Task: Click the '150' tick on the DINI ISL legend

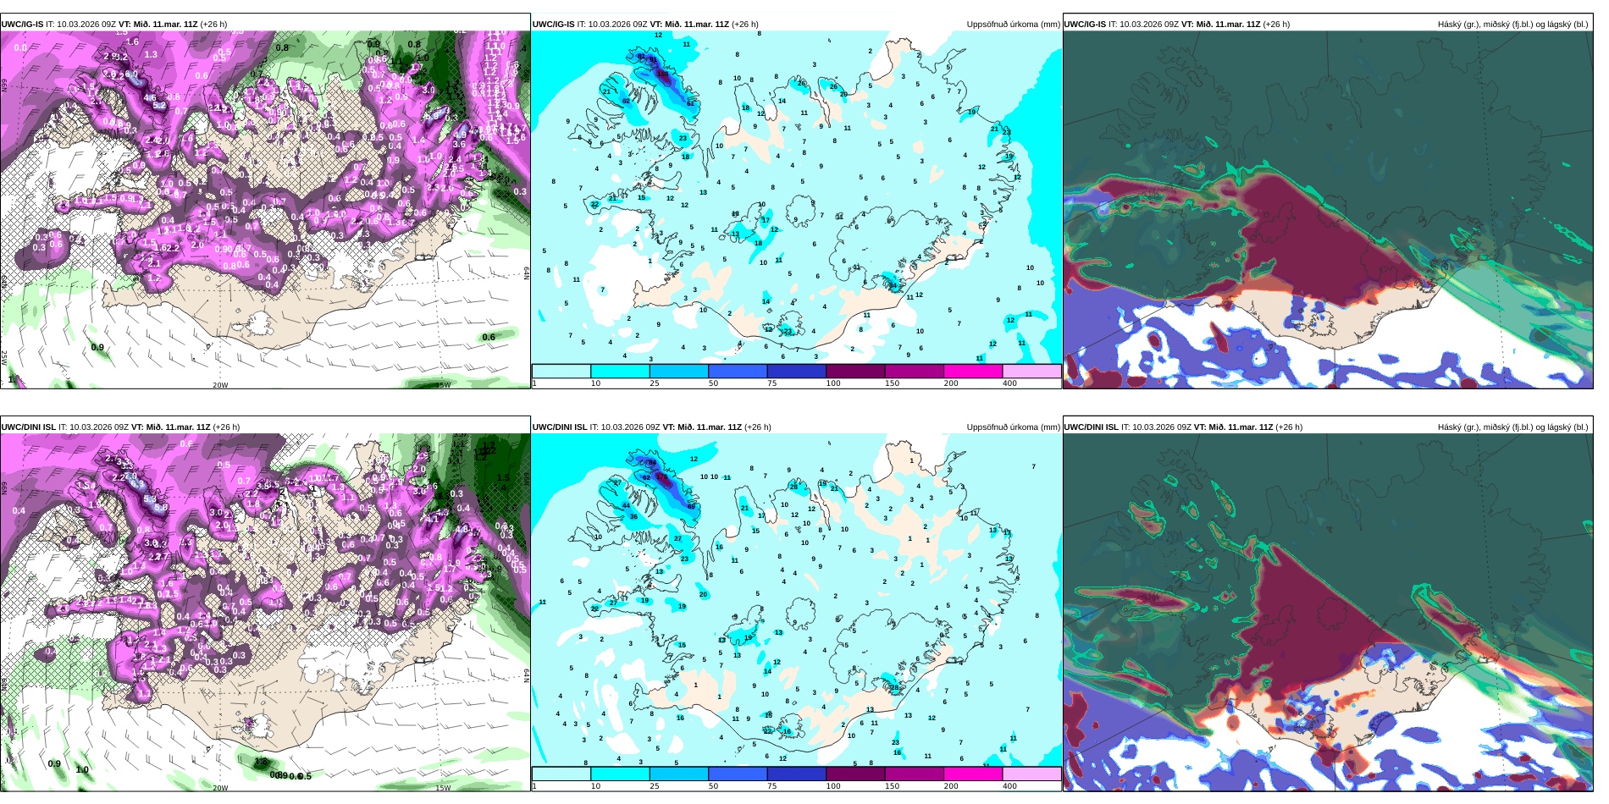Action: 893,786
